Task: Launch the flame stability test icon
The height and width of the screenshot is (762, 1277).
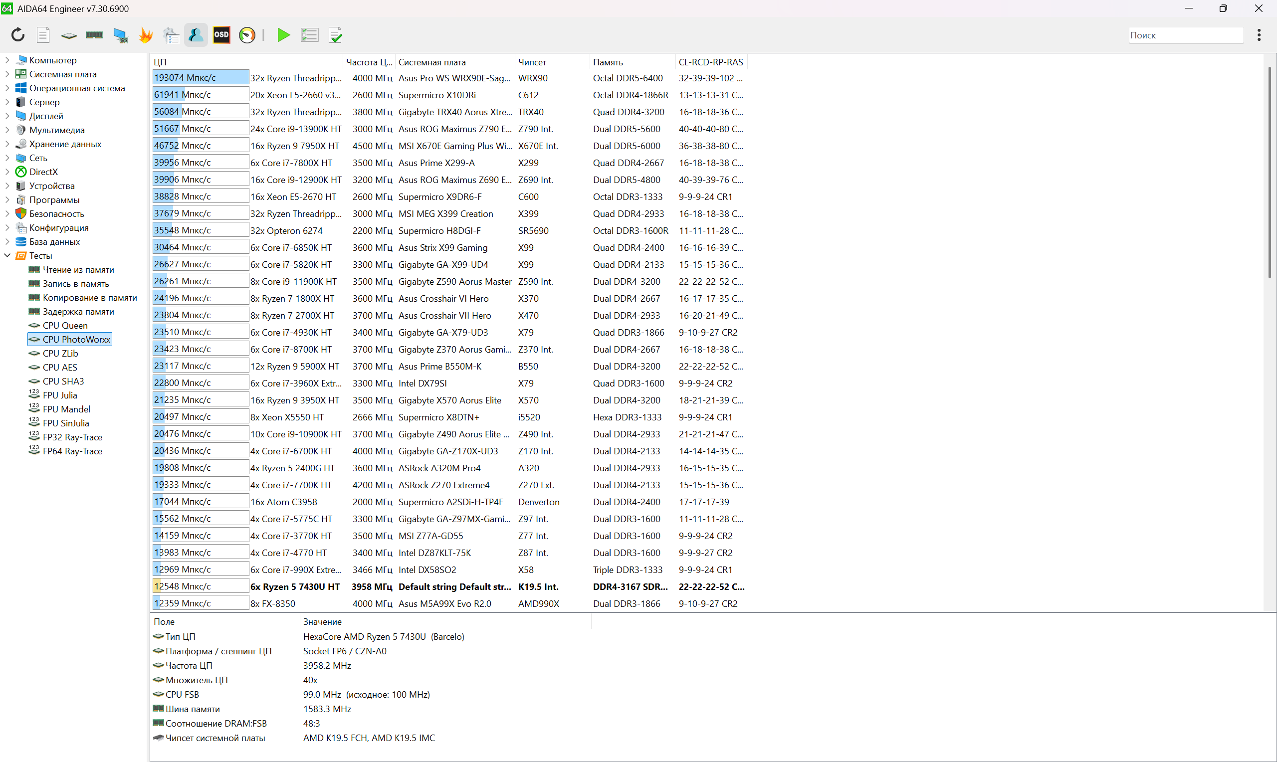Action: 146,35
